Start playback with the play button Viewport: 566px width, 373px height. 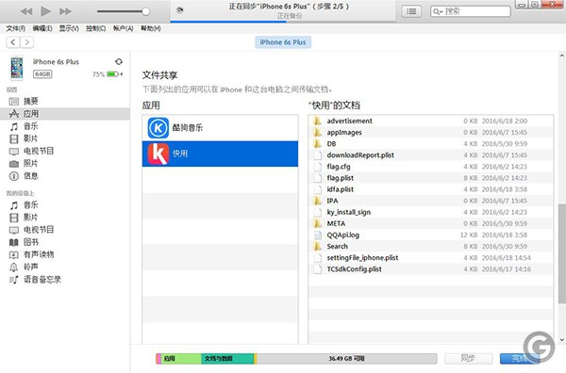[46, 11]
